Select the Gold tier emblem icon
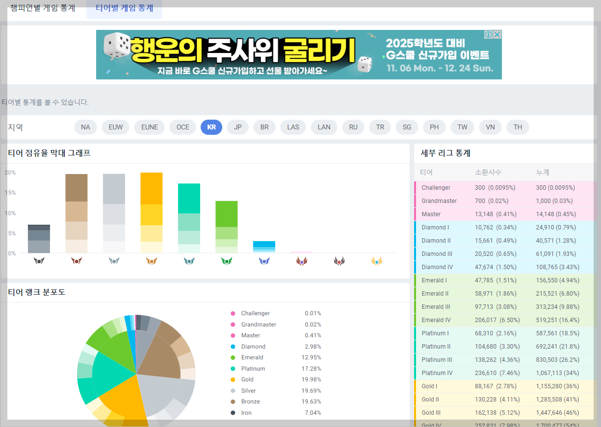 (152, 261)
